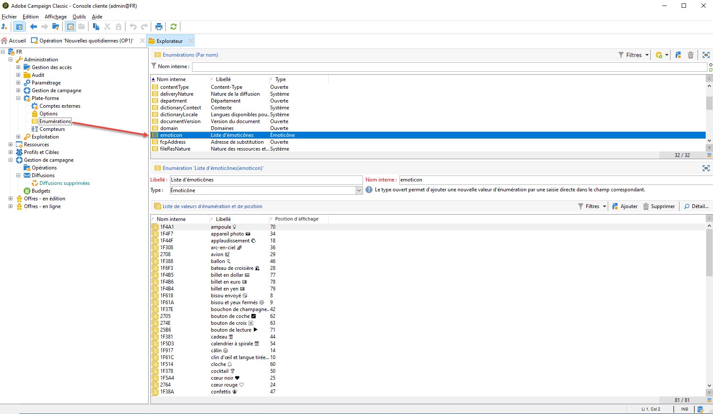The width and height of the screenshot is (713, 414).
Task: Open the Outils menu
Action: (x=79, y=17)
